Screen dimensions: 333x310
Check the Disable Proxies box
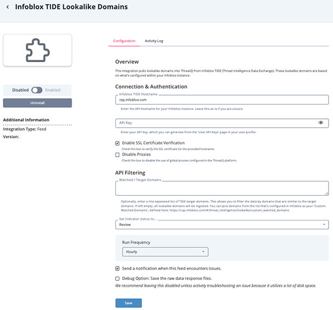pyautogui.click(x=118, y=155)
